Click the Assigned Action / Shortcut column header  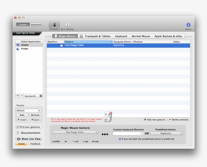pyautogui.click(x=143, y=42)
